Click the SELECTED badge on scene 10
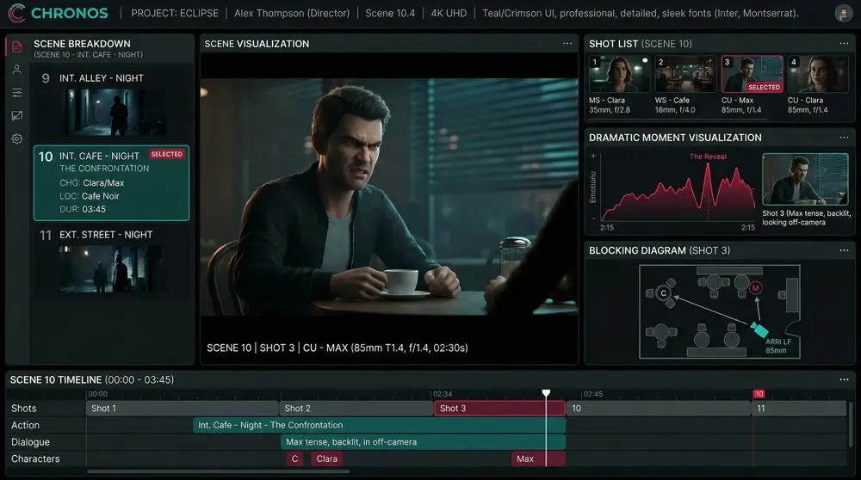This screenshot has height=480, width=861. pyautogui.click(x=167, y=154)
